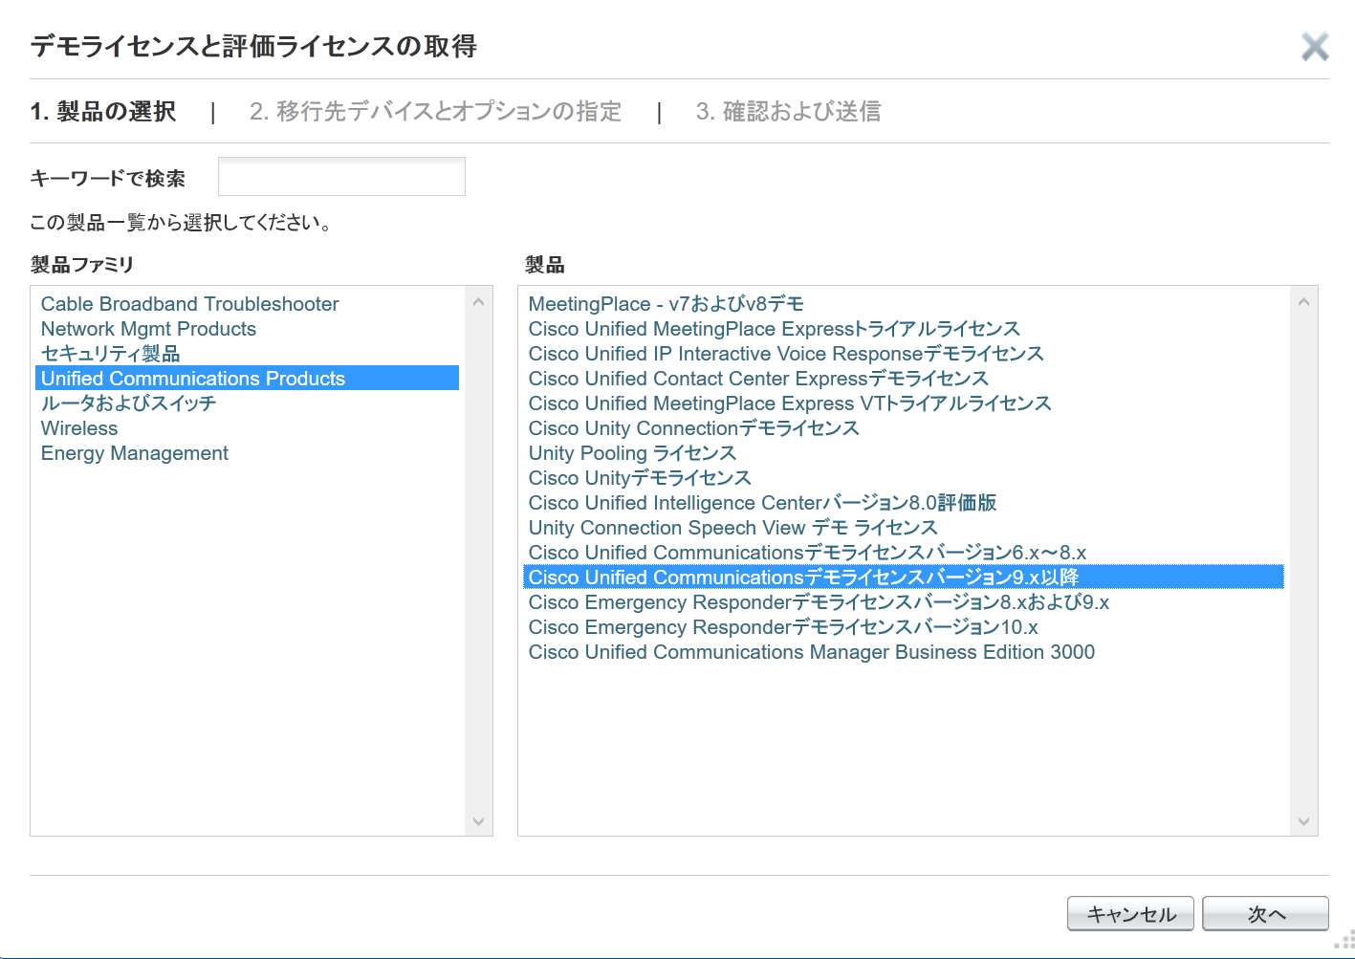Go to step 3 確認および送信 tab

(x=788, y=112)
